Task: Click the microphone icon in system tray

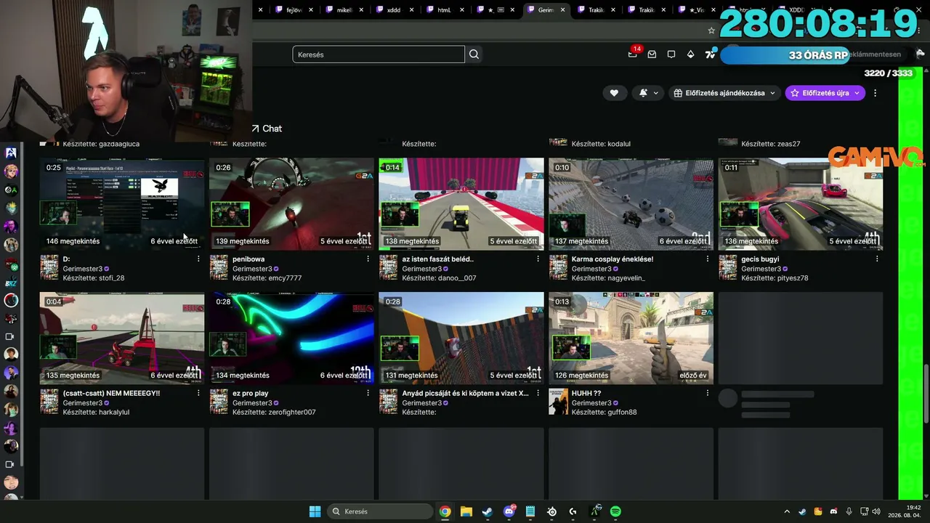Action: (x=849, y=511)
